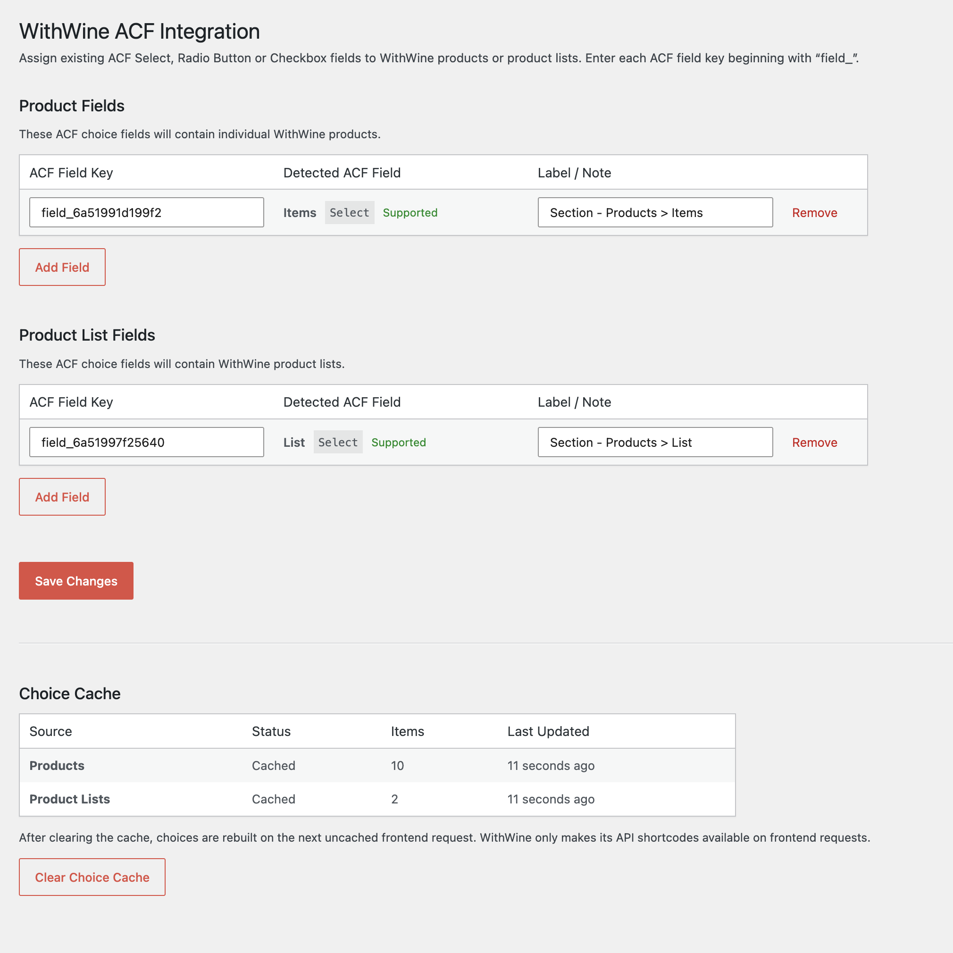The image size is (953, 953).
Task: Click 'Detected ACF Field' header in Product List Fields table
Action: point(342,402)
